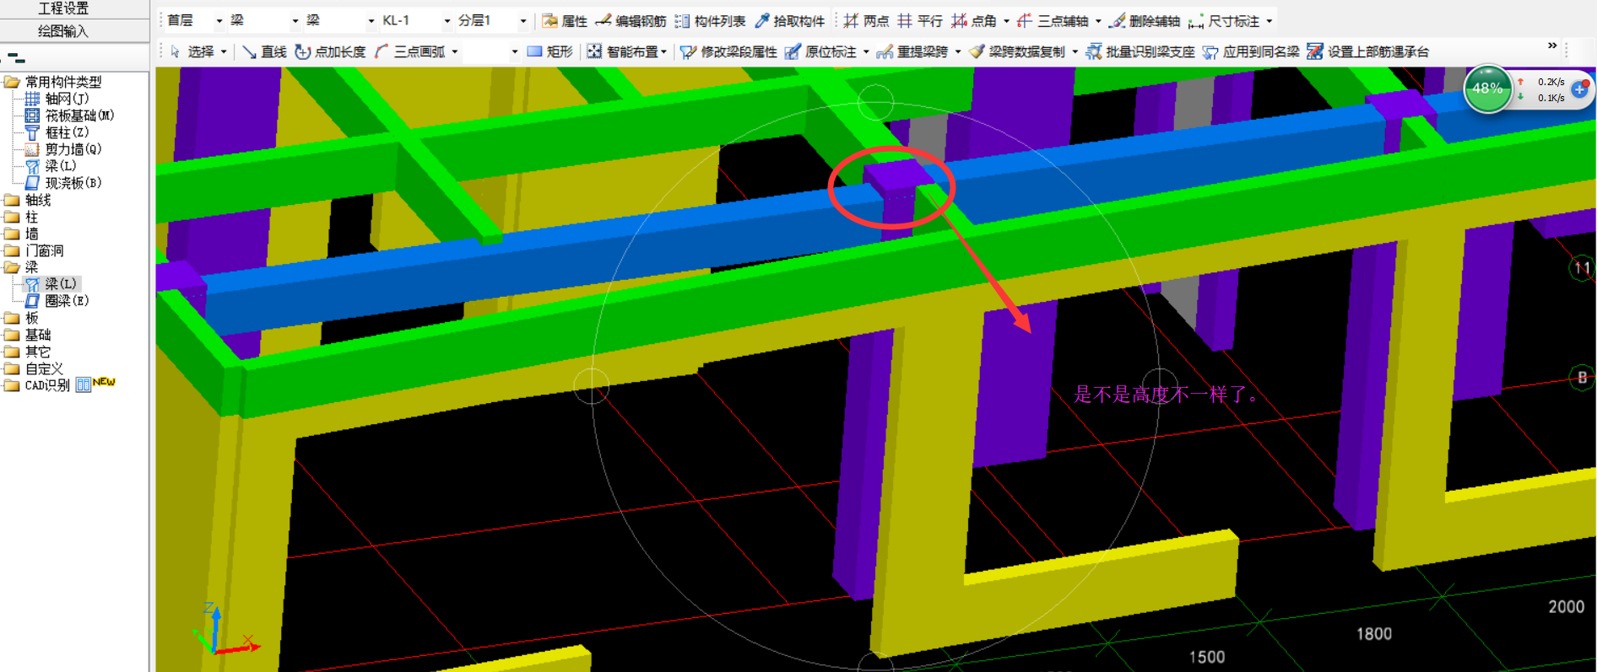Select 轴网(J) in the tree
Viewport: 1597px width, 672px height.
(57, 99)
